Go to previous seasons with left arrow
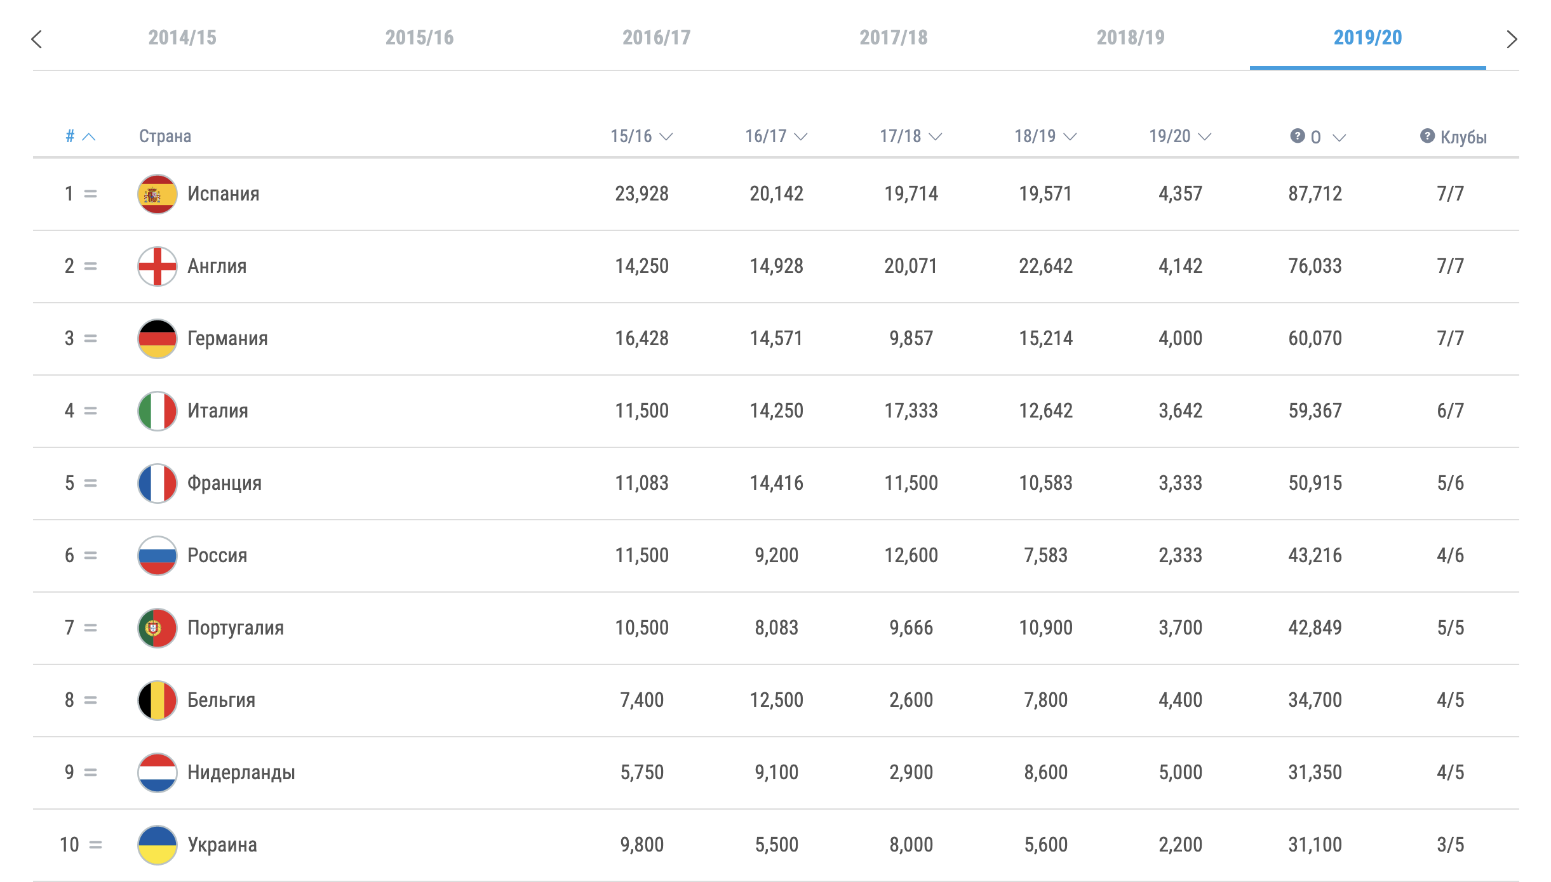Image resolution: width=1551 pixels, height=882 pixels. [x=37, y=39]
